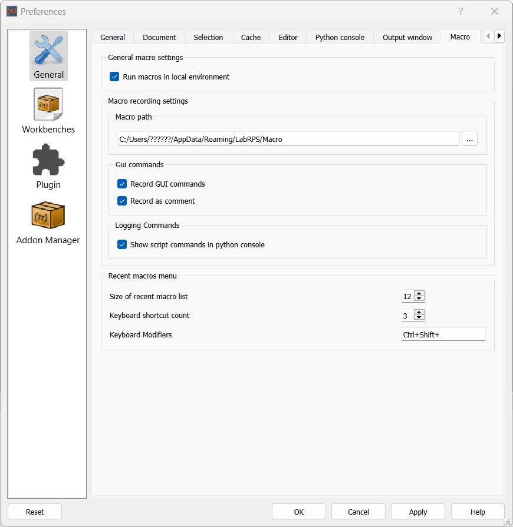Apply the current preference changes
Viewport: 513px width, 527px height.
pyautogui.click(x=417, y=511)
